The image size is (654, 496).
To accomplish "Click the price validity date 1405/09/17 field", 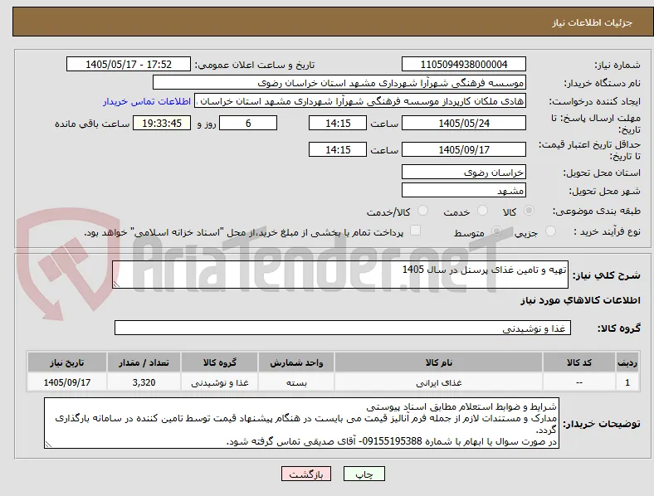I will point(464,149).
